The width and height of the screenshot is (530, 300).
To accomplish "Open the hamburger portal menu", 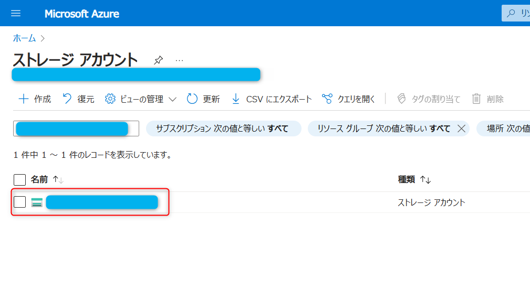I will (x=16, y=14).
